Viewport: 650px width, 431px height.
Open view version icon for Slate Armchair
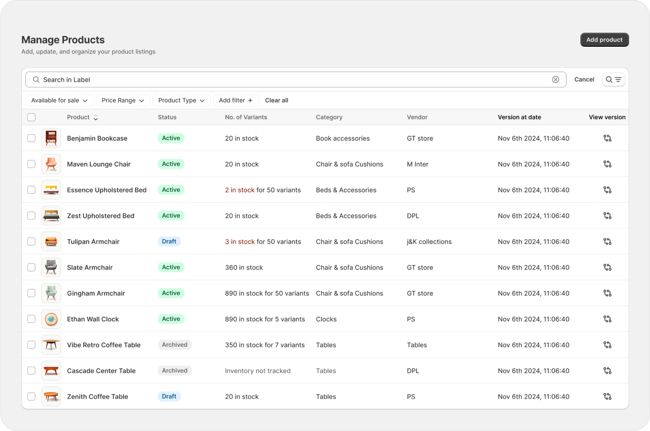(x=607, y=268)
